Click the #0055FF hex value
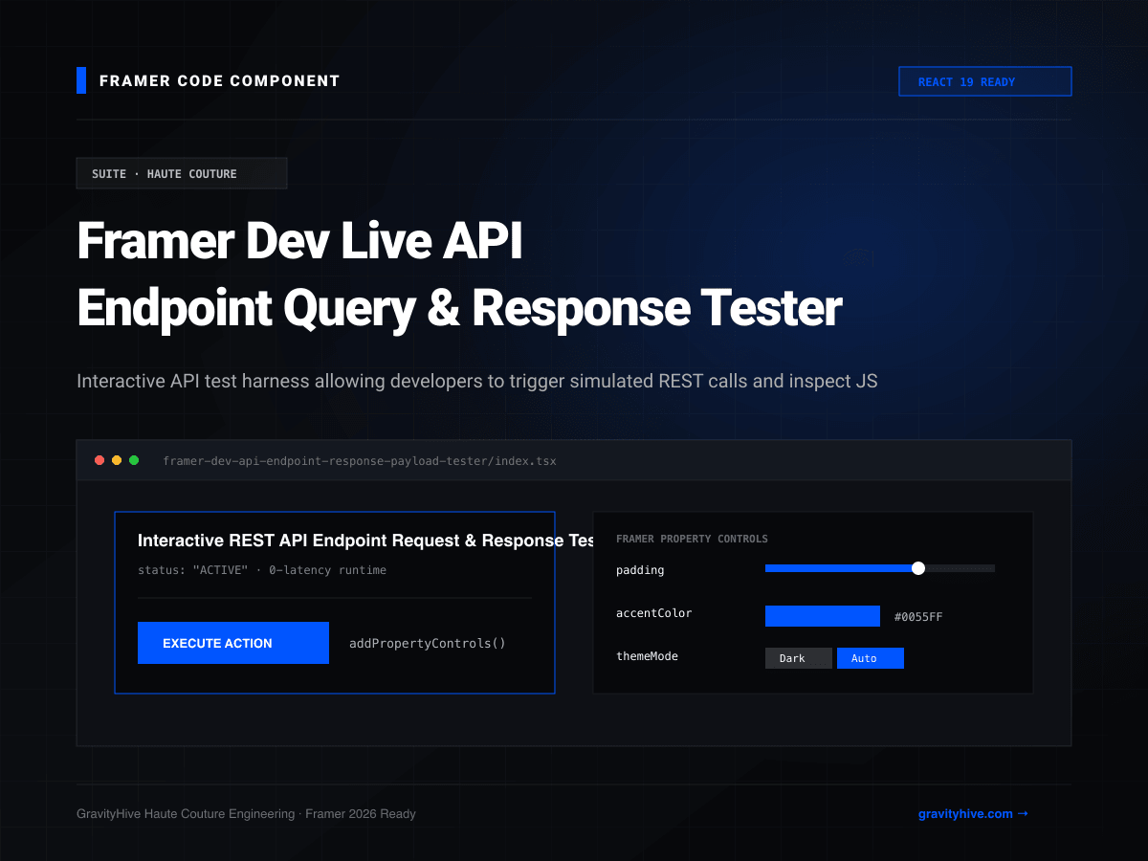The image size is (1148, 861). [x=918, y=617]
